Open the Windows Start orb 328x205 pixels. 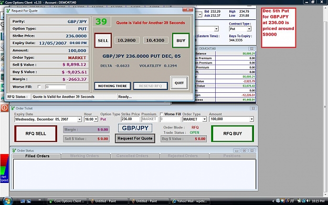coord(7,201)
